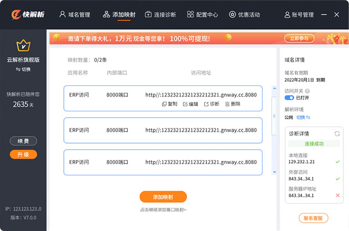The image size is (349, 231).
Task: Open the 优惠活动 promotions tab
Action: [246, 15]
